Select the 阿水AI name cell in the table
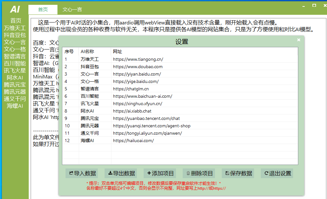327x199 pixels. point(95,111)
